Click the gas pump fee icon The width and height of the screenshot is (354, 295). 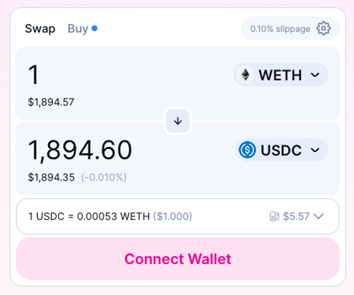[274, 216]
